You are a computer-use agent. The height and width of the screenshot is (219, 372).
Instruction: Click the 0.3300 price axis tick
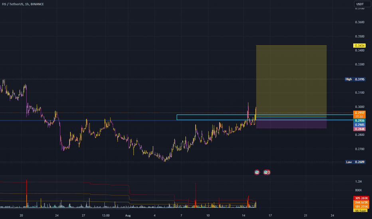[360, 65]
